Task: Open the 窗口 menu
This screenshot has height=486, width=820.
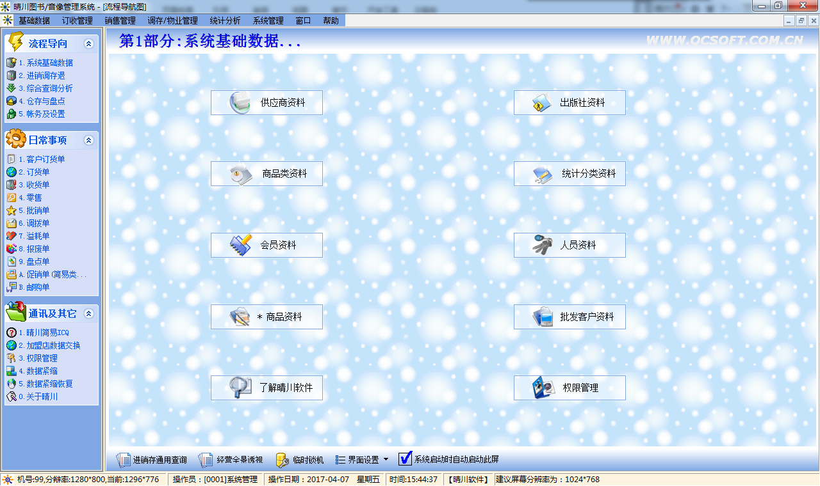Action: tap(303, 20)
